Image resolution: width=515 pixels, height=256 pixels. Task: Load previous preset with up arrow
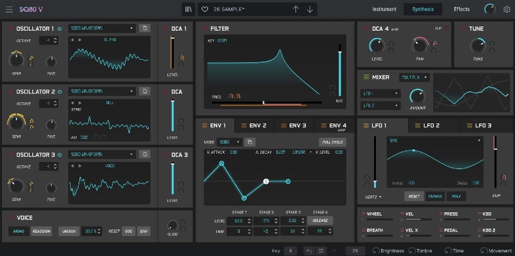pyautogui.click(x=295, y=9)
